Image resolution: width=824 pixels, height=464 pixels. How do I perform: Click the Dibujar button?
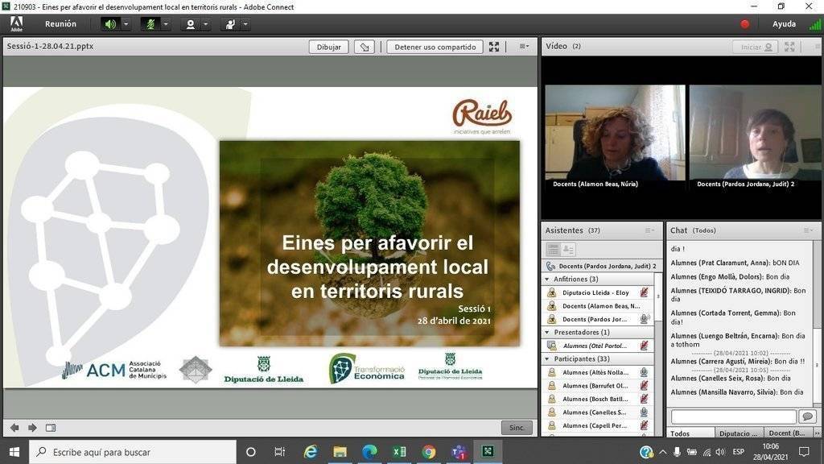[x=328, y=47]
